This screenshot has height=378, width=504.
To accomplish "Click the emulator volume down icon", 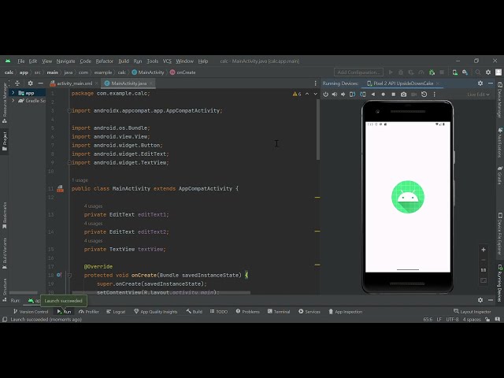I will point(343,94).
